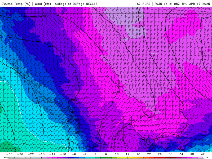This screenshot has height=159, width=212.
Task: Click the -22 color scale label
Action: tap(31, 154)
